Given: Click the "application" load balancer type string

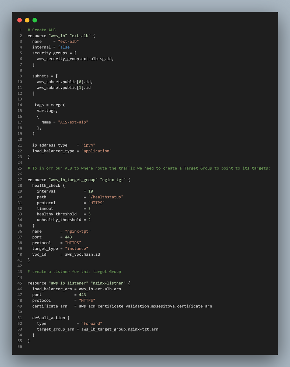Looking at the screenshot, I should click(96, 151).
